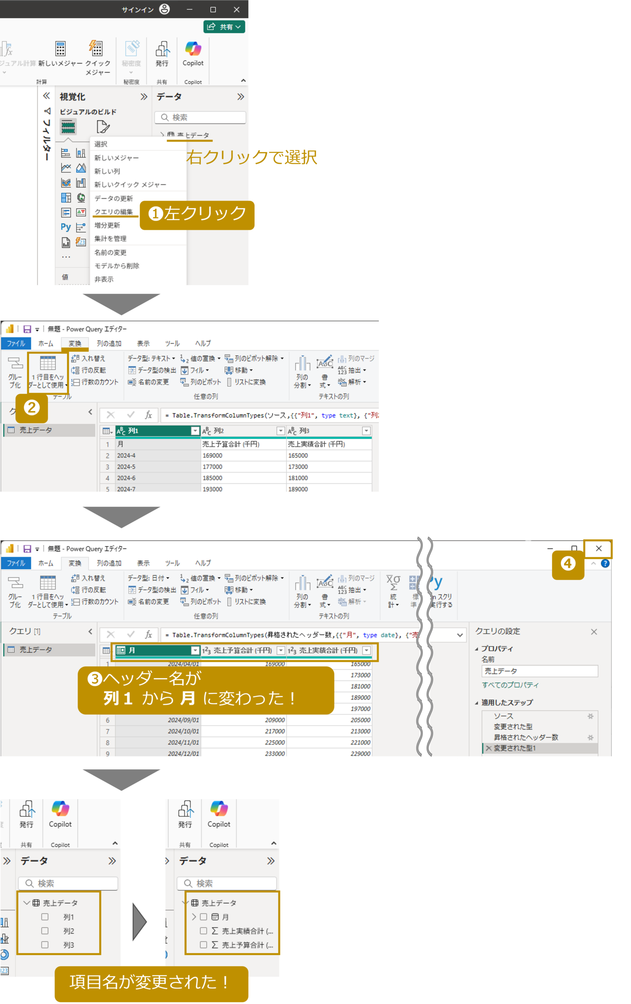Click the サインイン account icon
The width and height of the screenshot is (631, 1004).
165,9
